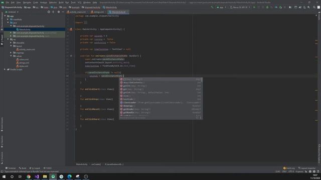Expand the manifests folder
The image size is (321, 180).
click(8, 19)
